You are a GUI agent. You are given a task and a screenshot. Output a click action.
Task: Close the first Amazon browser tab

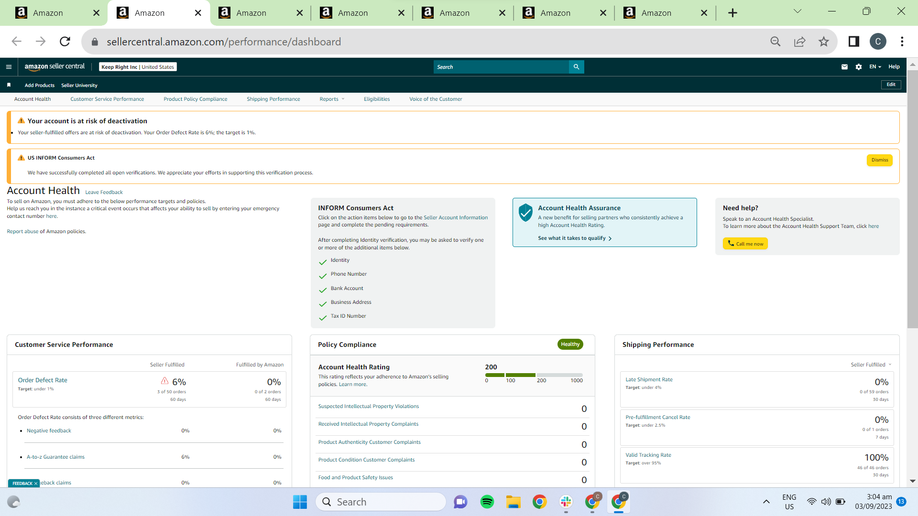click(96, 13)
